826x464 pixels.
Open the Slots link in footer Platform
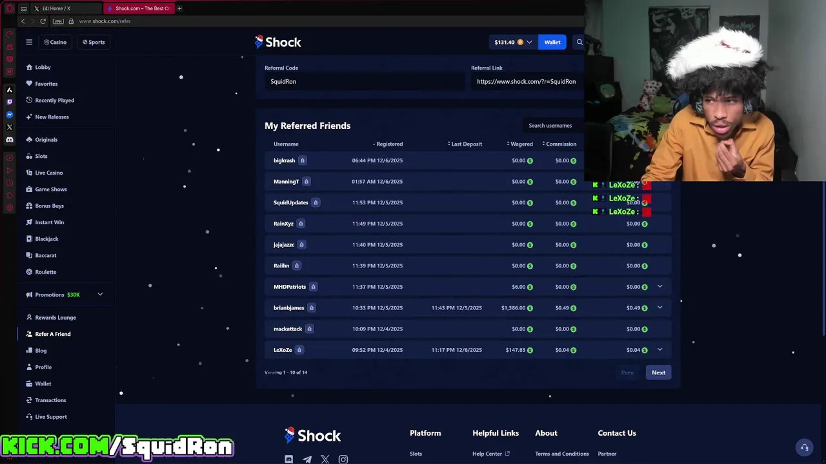[x=416, y=454]
